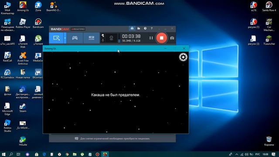Viewport: 279px width, 157px height.
Task: Open the Roblox Studio desktop icon
Action: click(x=7, y=126)
